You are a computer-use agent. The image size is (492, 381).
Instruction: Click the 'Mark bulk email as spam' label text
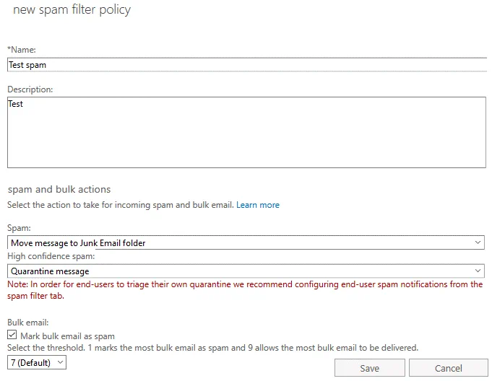click(67, 336)
